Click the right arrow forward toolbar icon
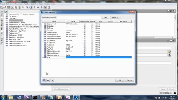The width and height of the screenshot is (178, 100). click(x=42, y=7)
